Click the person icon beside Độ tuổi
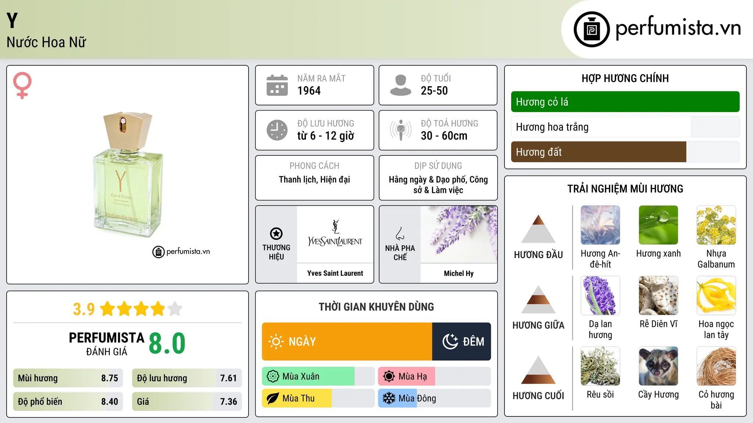Viewport: 753px width, 423px height. click(400, 85)
